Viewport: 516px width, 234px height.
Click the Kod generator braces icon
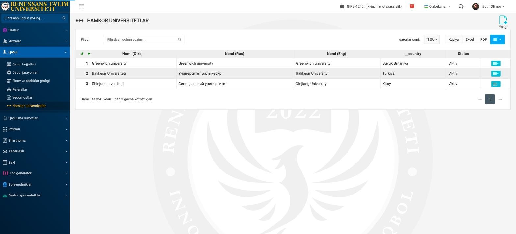coord(5,173)
